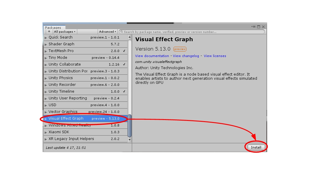The width and height of the screenshot is (312, 175).
Task: Click installed checkmark on Unity Collaborate
Action: 124,64
